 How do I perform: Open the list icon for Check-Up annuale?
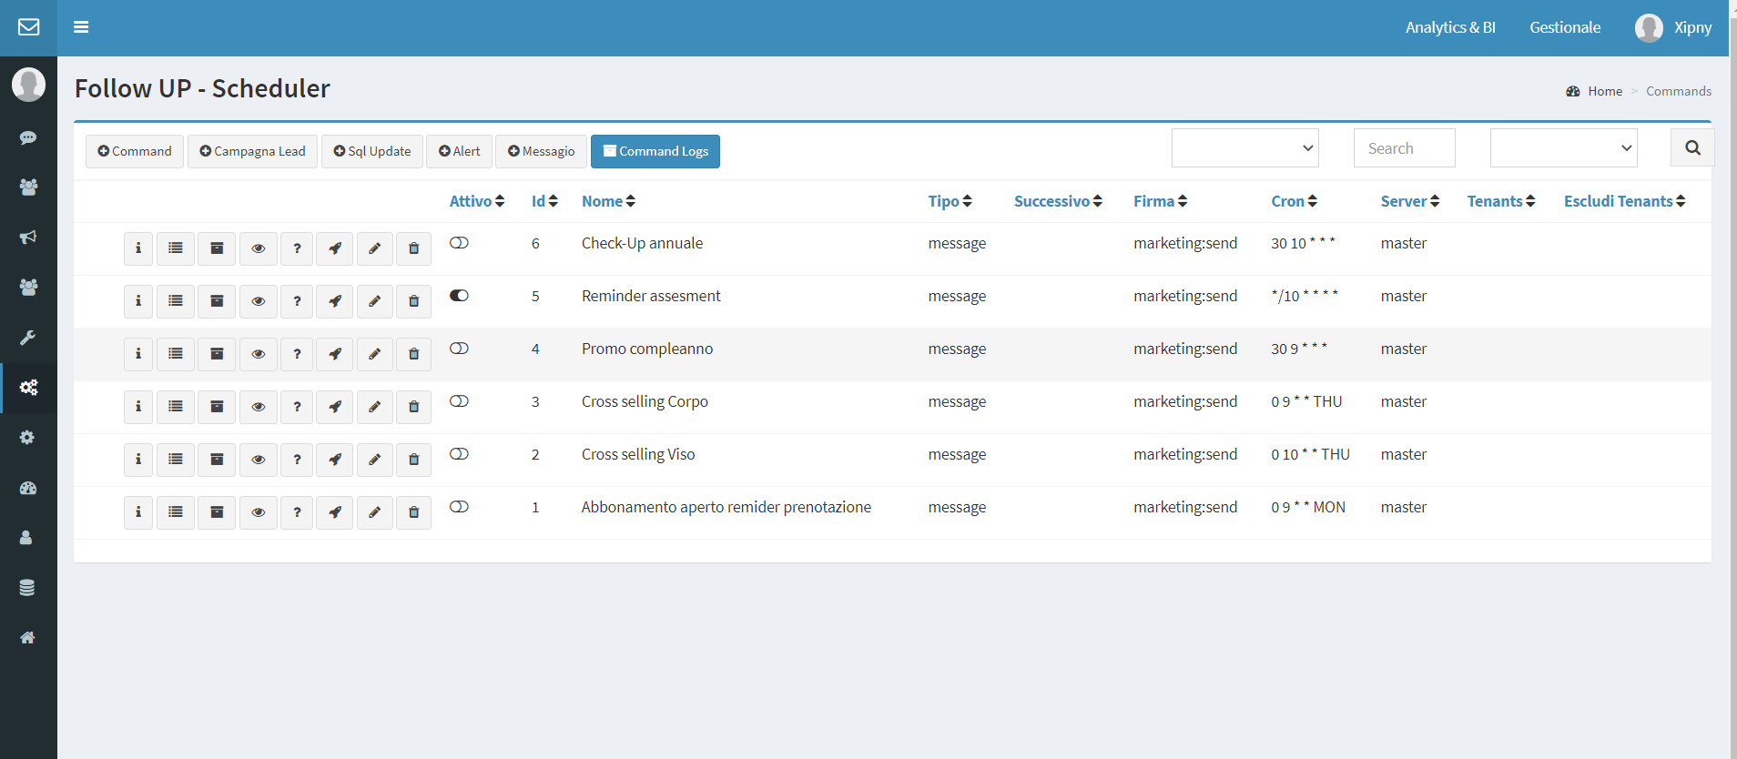176,248
